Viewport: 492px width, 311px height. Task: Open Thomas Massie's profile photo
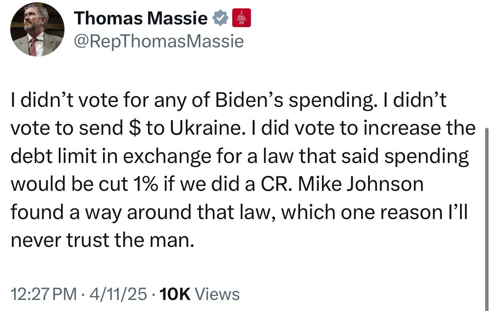[x=37, y=30]
